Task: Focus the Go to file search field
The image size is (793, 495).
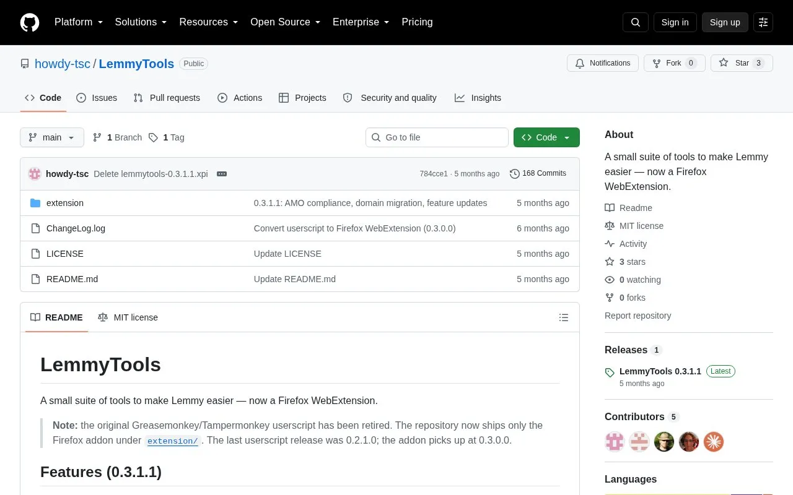Action: pos(437,137)
